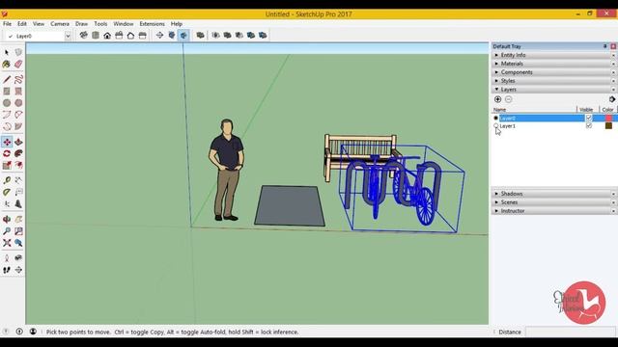Set Layer0 as the active layer
Image resolution: width=618 pixels, height=347 pixels.
[x=495, y=118]
